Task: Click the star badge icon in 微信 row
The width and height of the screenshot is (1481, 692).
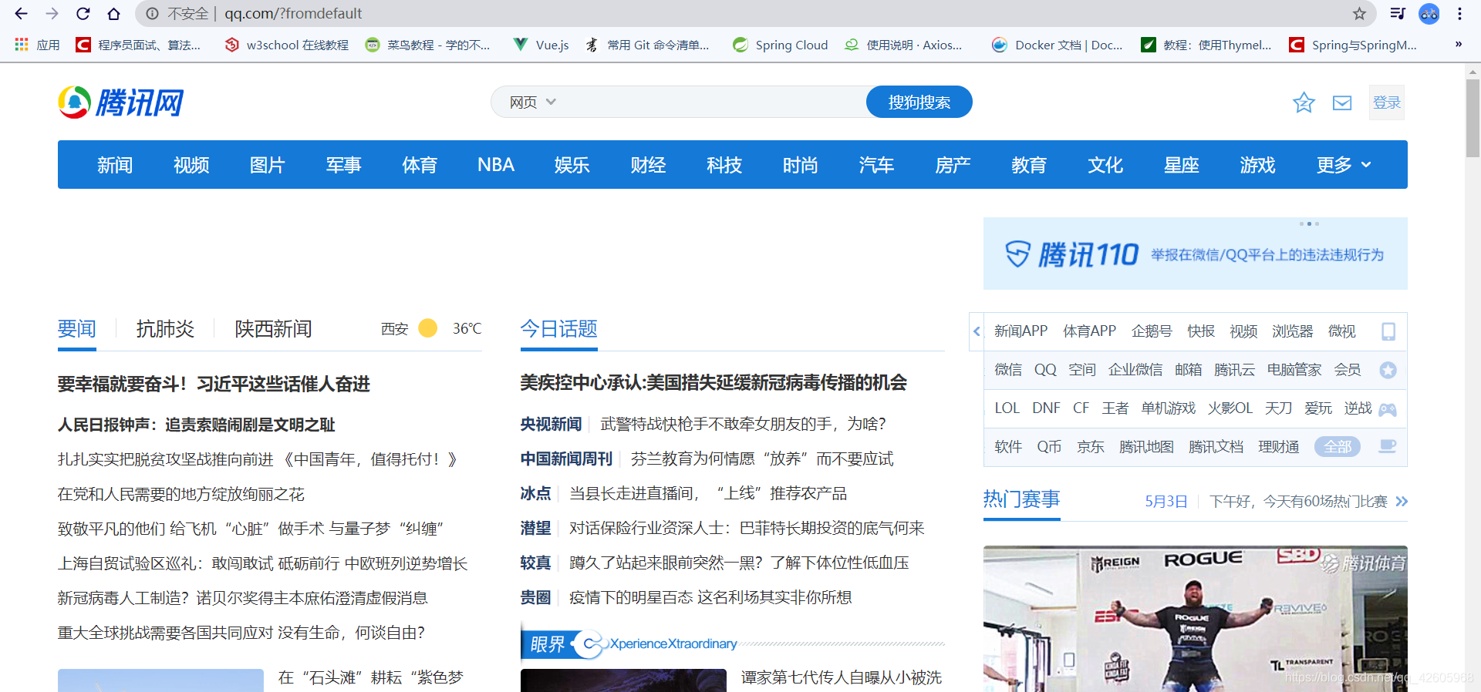Action: 1388,370
